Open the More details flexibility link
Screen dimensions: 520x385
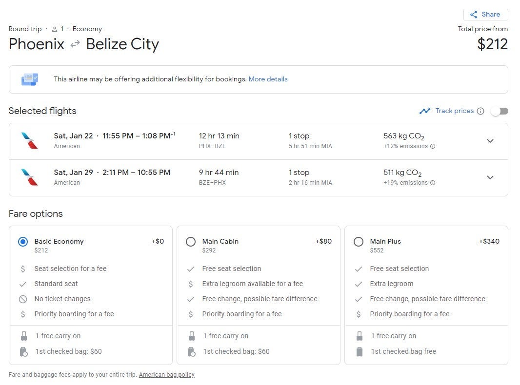click(x=268, y=79)
